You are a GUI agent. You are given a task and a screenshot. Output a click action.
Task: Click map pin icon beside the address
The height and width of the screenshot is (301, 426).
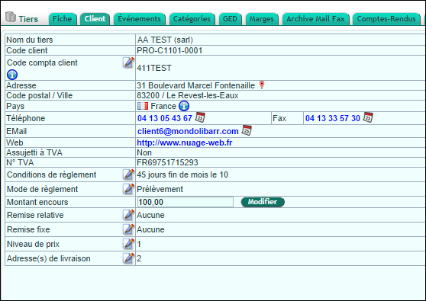(262, 85)
